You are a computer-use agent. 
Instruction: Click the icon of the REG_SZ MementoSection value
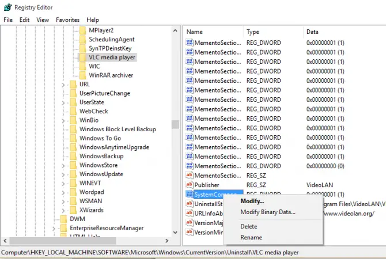[x=189, y=176]
